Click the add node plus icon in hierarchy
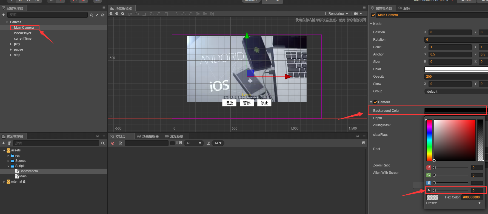Image resolution: width=488 pixels, height=214 pixels. (4, 15)
